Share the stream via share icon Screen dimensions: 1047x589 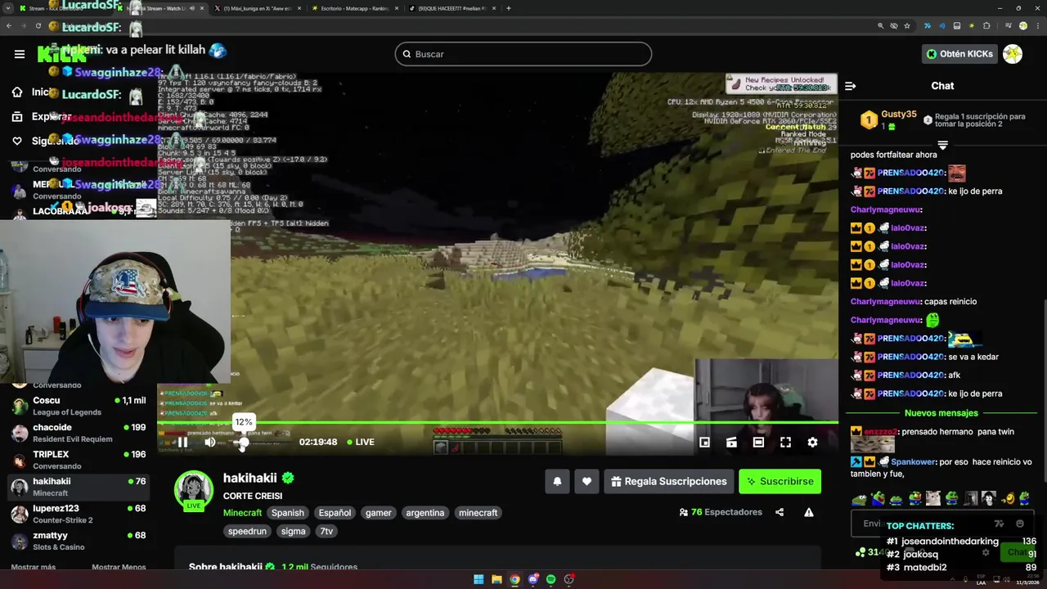coord(780,512)
